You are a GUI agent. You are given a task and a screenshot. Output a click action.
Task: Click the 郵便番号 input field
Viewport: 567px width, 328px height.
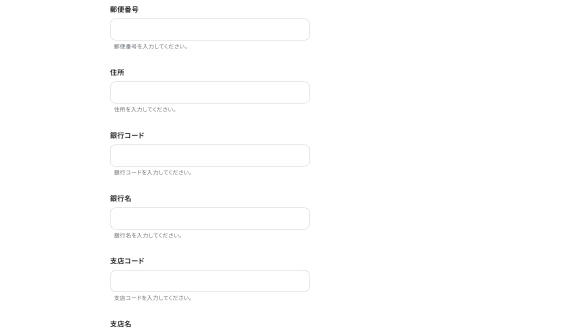coord(209,29)
